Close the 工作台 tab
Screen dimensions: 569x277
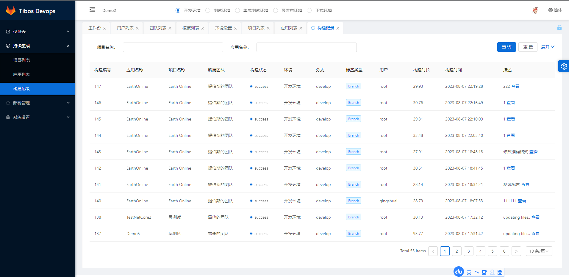click(x=104, y=28)
